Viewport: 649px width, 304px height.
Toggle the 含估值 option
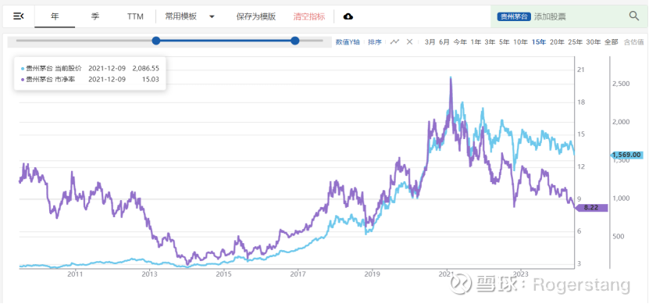633,42
